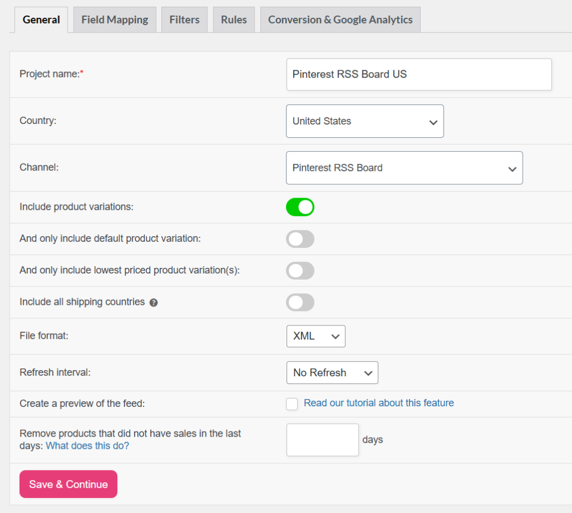This screenshot has width=572, height=513.
Task: Click the Save & Continue button
Action: point(69,484)
